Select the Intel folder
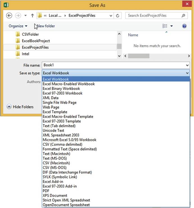Screen dimensions: 194x208 25,54
